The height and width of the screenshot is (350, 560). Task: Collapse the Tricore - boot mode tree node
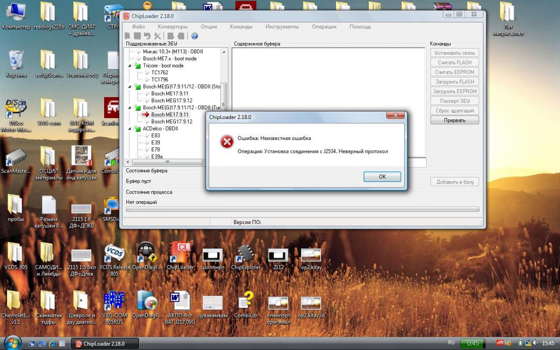(130, 66)
